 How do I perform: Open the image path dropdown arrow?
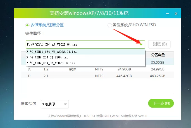tap(141, 44)
